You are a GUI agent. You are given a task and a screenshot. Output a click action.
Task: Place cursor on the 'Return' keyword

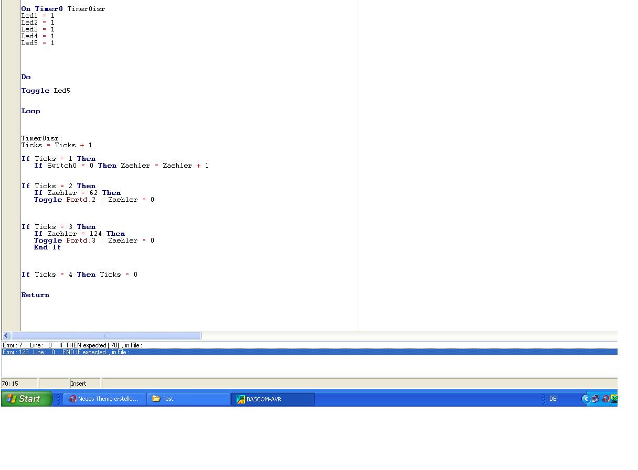coord(35,295)
